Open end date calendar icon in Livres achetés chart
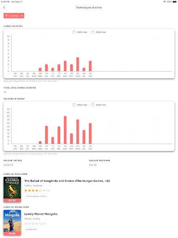Screen dimensions: 178x238 click(x=93, y=32)
